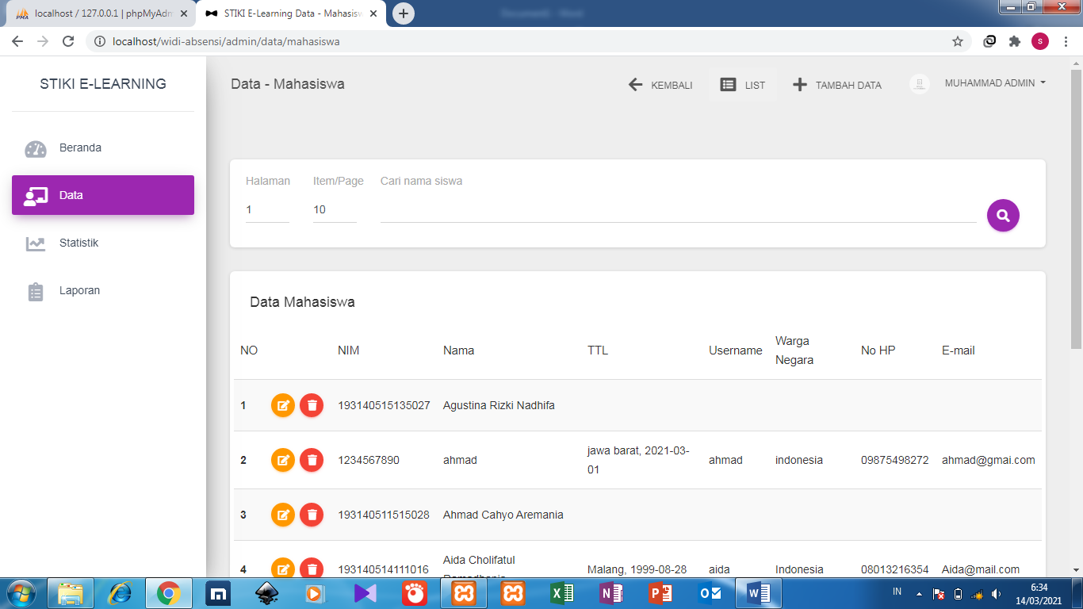Edit the ahmad student row

pos(283,460)
